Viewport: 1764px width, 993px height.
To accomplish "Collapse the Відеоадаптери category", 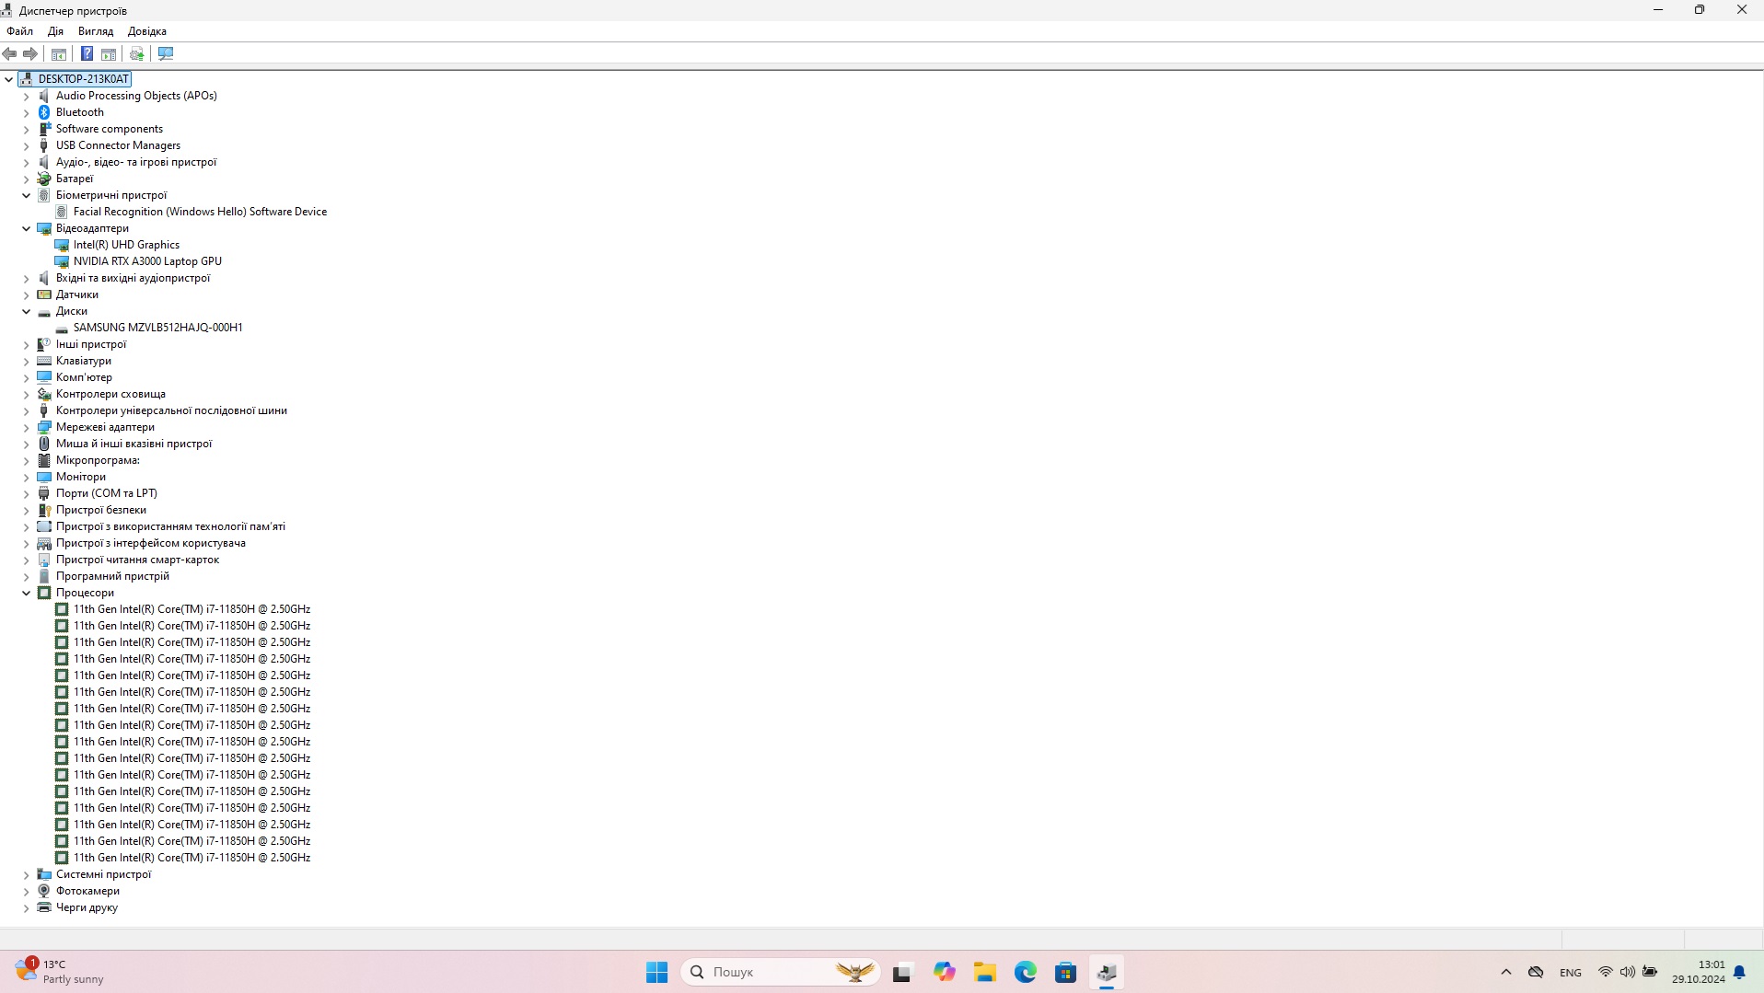I will 27,228.
